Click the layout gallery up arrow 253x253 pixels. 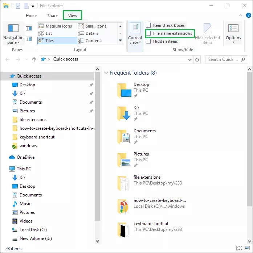pos(121,26)
